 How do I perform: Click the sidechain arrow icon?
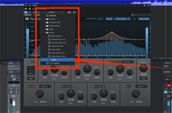pos(74,12)
